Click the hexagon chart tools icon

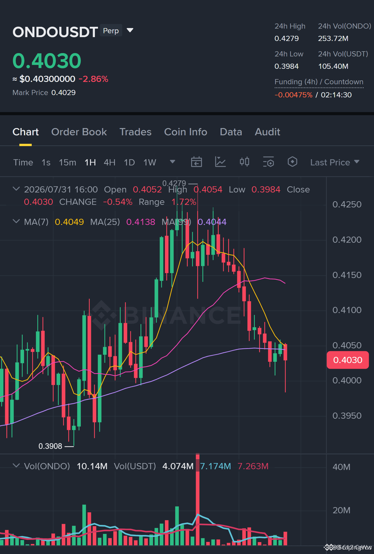click(292, 162)
